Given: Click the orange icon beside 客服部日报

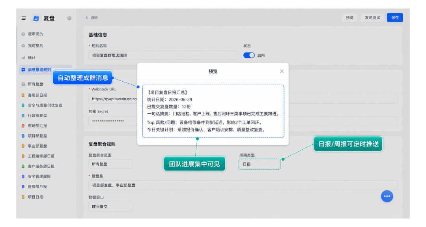Looking at the screenshot, I should [23, 95].
